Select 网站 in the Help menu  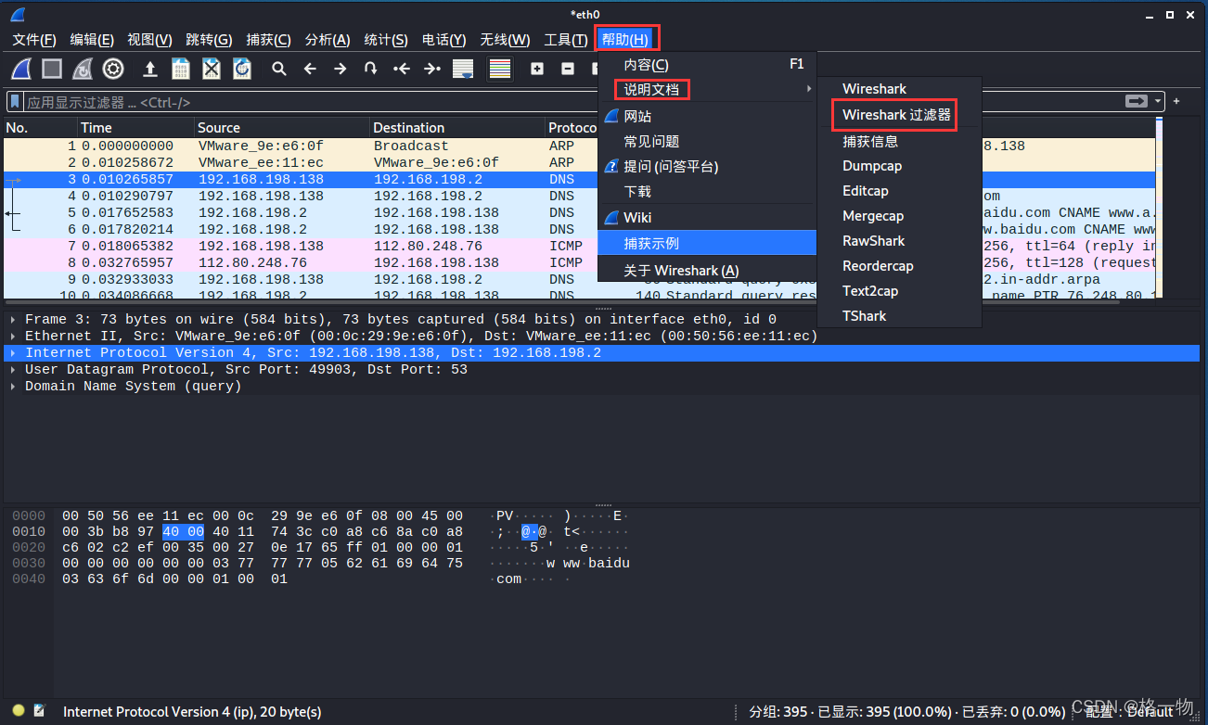point(707,117)
